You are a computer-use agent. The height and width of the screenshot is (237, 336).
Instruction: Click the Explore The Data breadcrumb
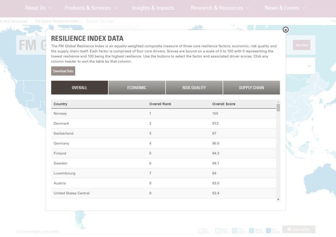coord(100,21)
